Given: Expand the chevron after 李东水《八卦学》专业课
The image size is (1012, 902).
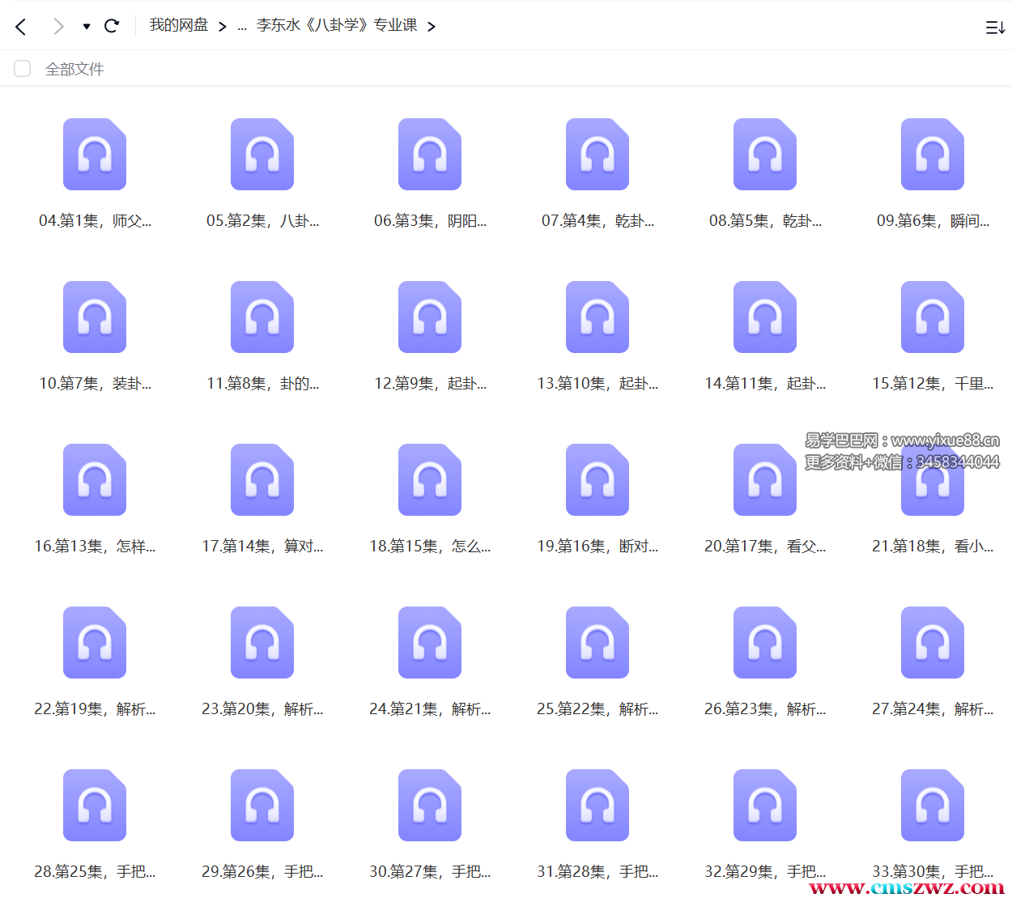Looking at the screenshot, I should pyautogui.click(x=432, y=27).
